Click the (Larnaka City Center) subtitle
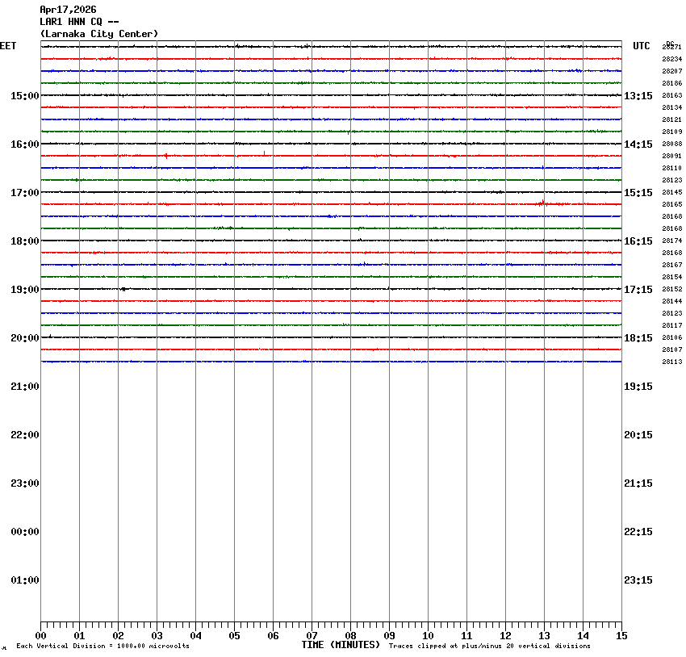 (98, 34)
